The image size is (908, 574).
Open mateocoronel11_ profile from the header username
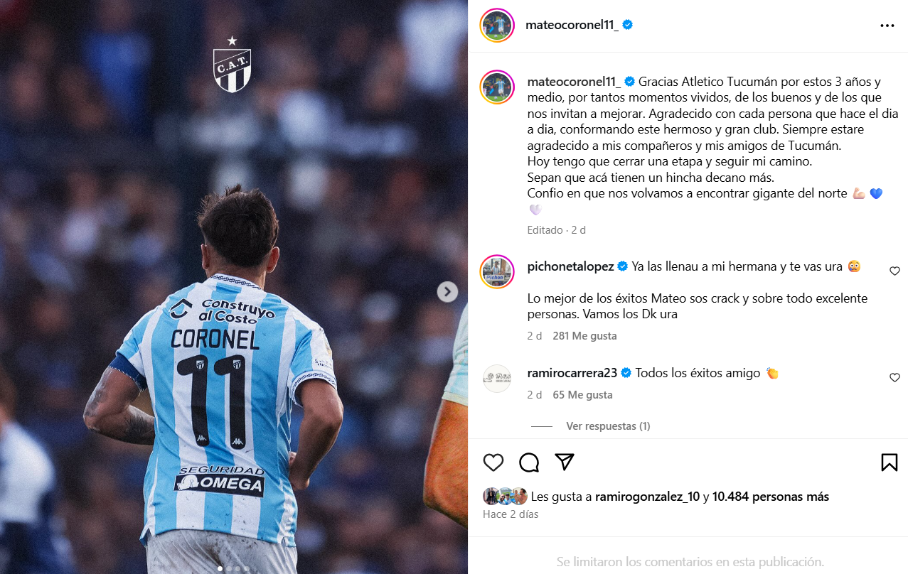[572, 25]
